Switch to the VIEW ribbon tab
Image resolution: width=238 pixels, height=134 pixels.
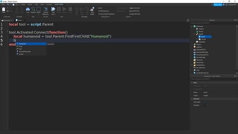tap(42, 4)
